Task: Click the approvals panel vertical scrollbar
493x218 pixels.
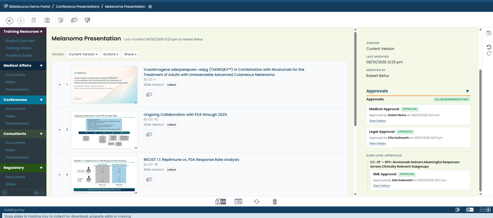Action: (x=480, y=130)
